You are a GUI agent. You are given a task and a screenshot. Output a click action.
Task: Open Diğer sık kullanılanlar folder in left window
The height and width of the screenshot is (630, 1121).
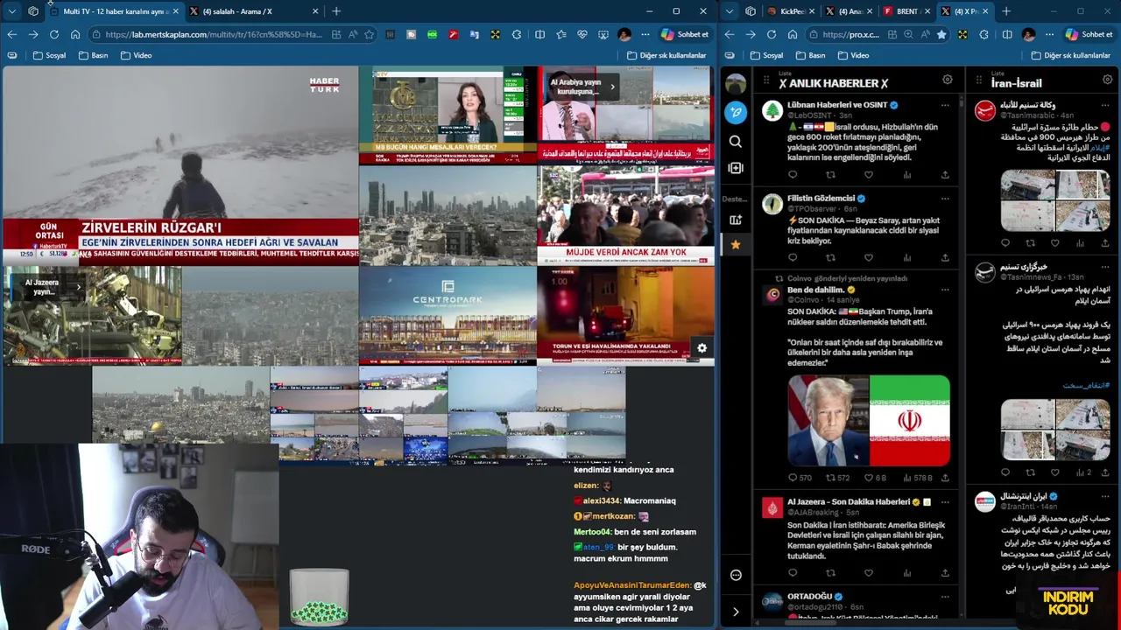click(666, 55)
